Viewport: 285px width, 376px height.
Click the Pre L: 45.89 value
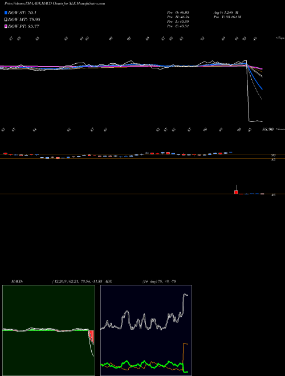click(178, 22)
